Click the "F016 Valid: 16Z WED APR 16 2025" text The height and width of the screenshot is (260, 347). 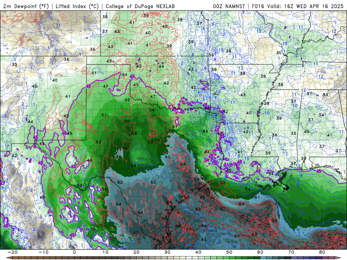pos(298,6)
